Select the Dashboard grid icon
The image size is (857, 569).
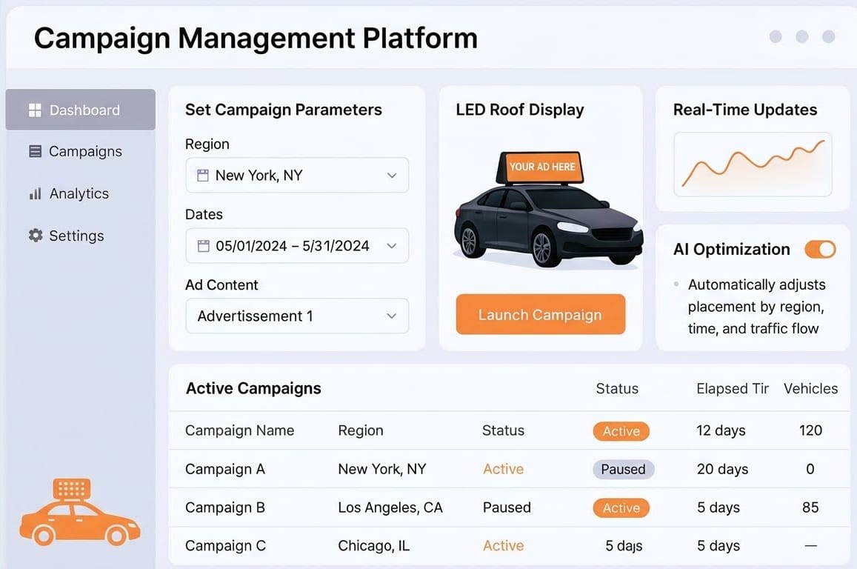35,110
